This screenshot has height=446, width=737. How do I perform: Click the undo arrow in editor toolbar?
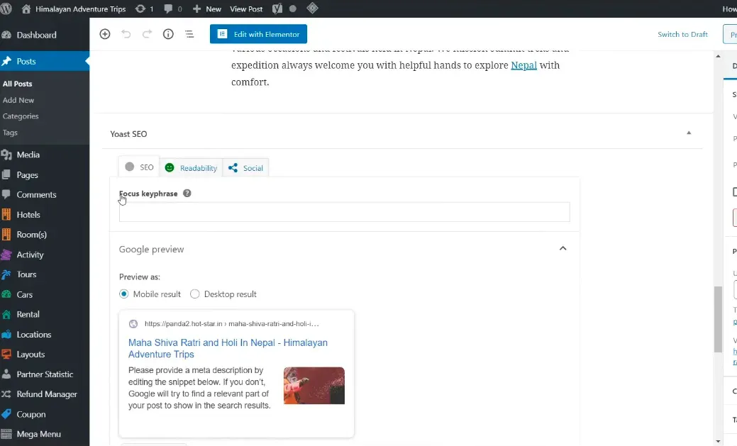click(x=126, y=34)
